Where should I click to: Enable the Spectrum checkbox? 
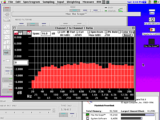coord(89,32)
